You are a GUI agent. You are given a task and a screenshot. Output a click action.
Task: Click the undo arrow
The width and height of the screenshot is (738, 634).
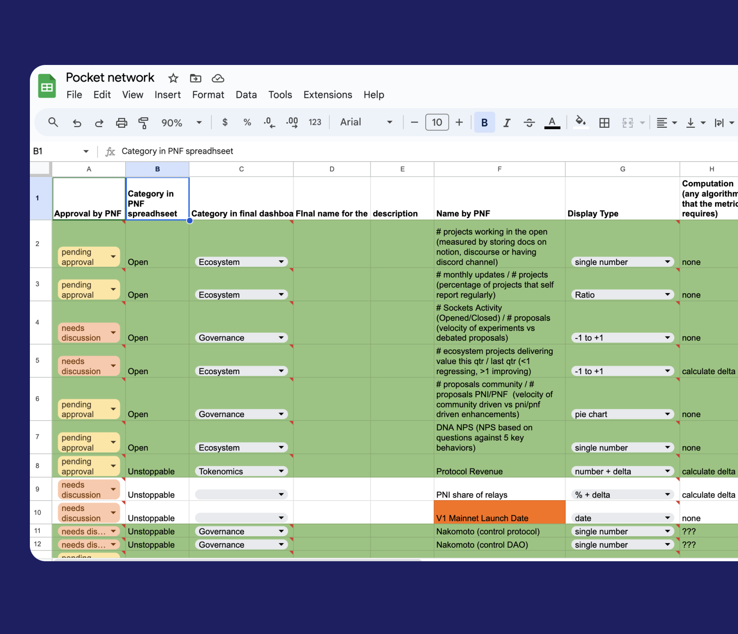[77, 123]
